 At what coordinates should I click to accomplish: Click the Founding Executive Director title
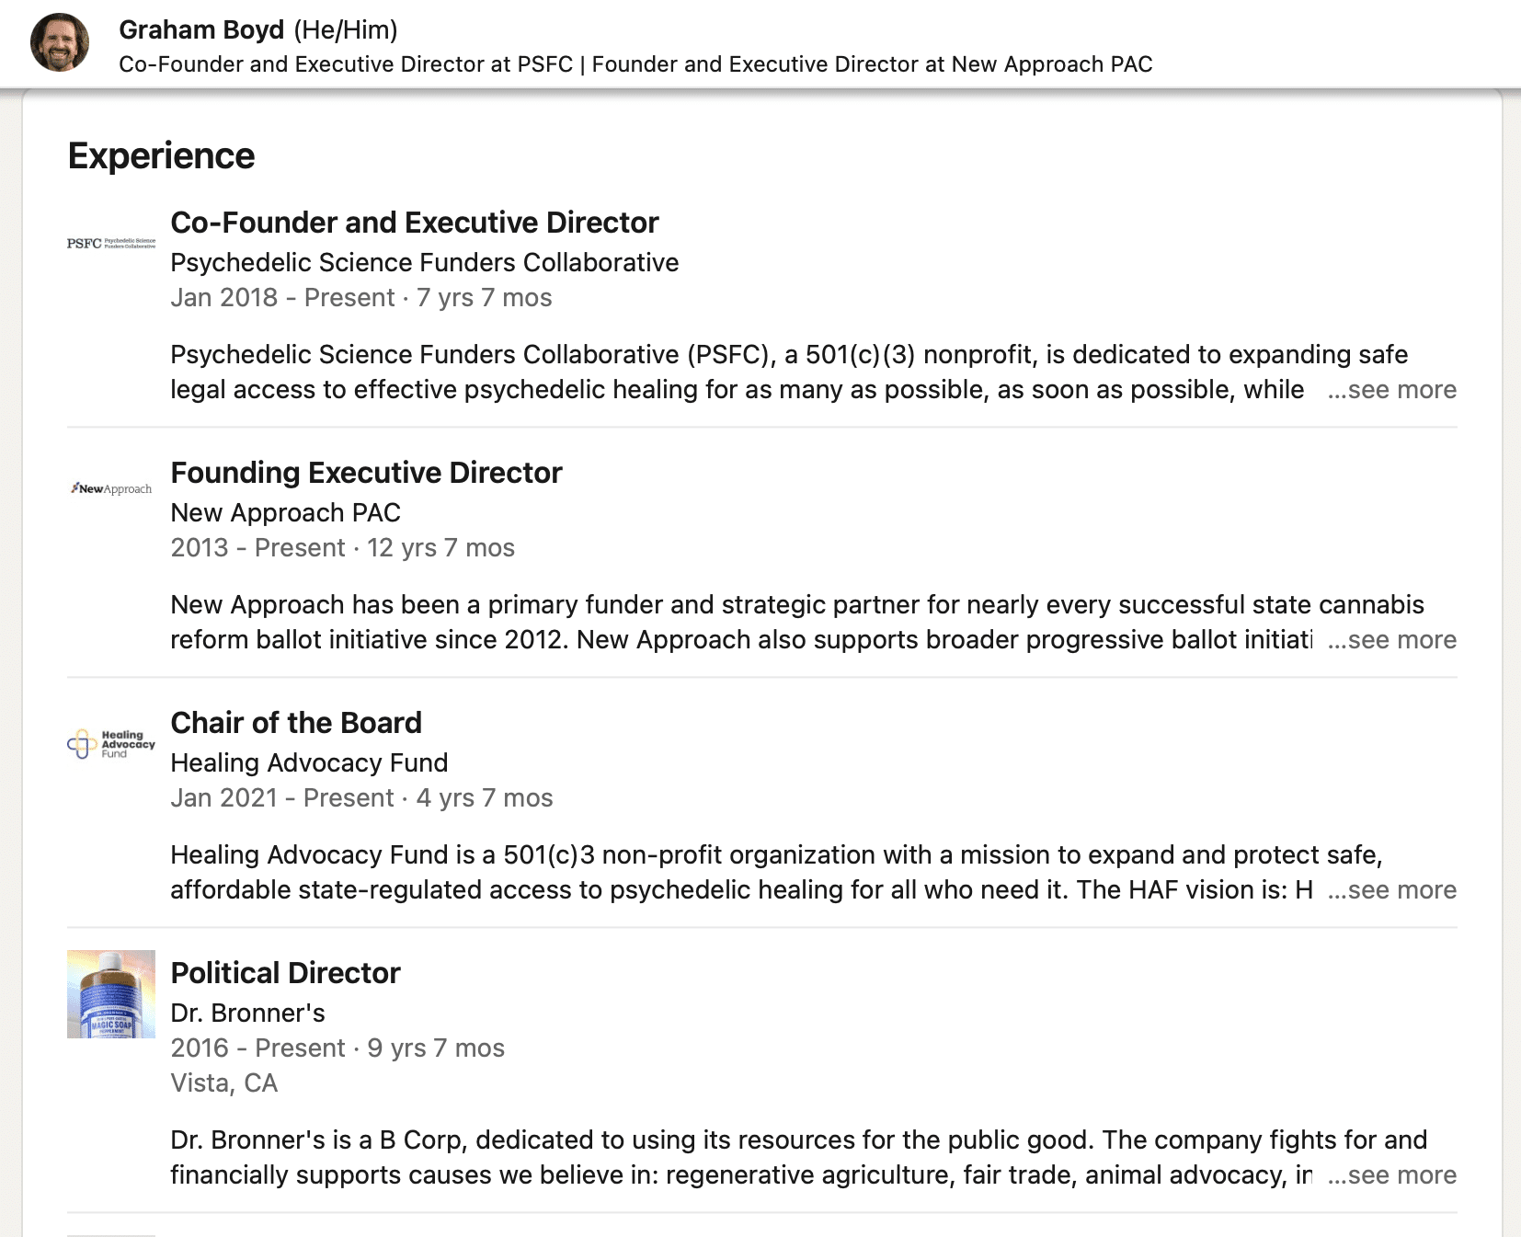[x=366, y=473]
